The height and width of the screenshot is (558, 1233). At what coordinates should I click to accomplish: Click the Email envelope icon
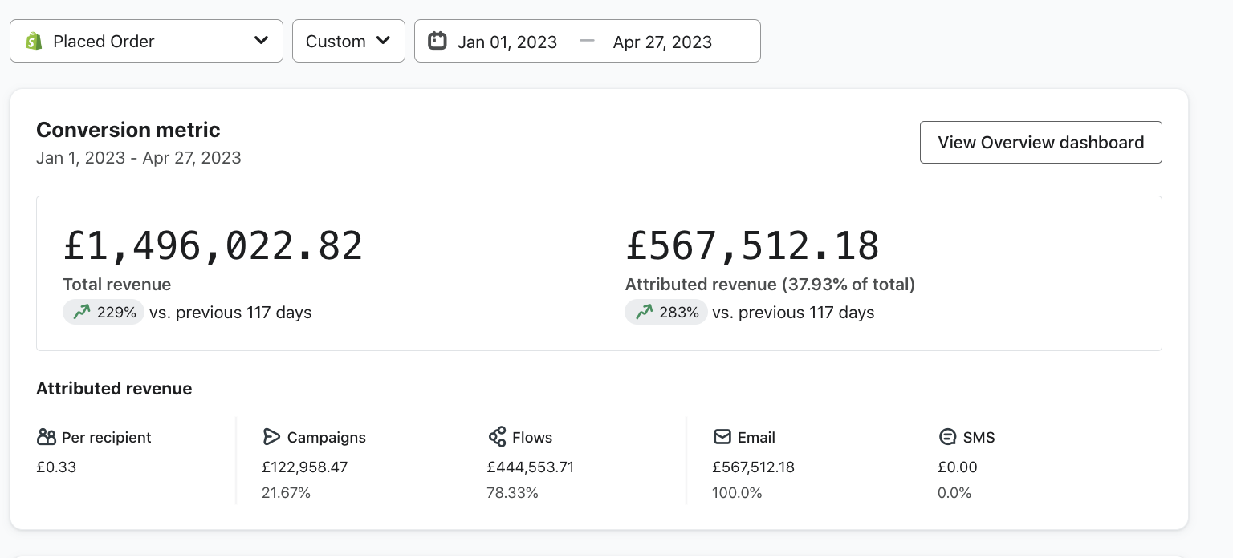722,437
